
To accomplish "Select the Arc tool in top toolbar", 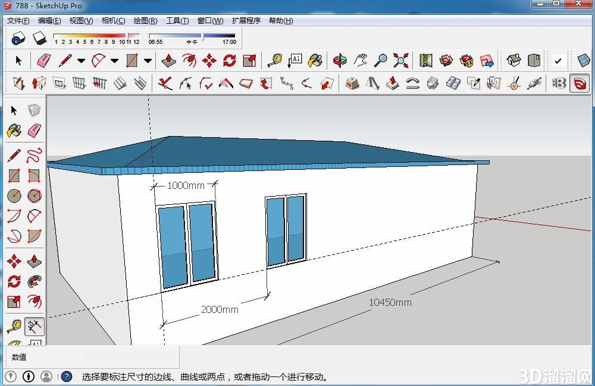I will click(99, 61).
